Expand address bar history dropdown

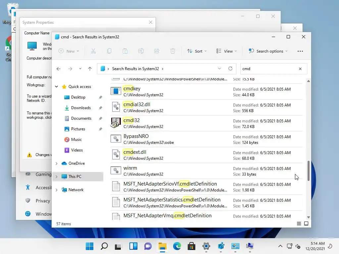pos(219,69)
